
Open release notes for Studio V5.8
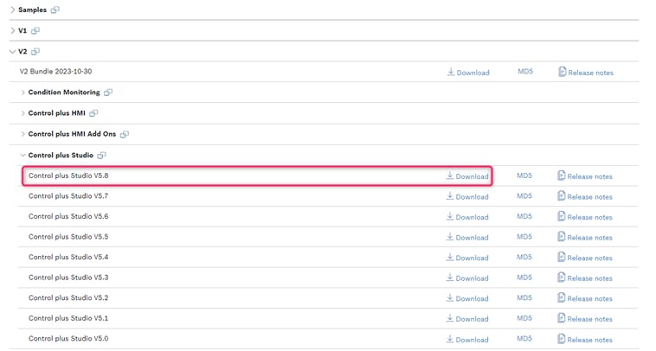pos(585,175)
